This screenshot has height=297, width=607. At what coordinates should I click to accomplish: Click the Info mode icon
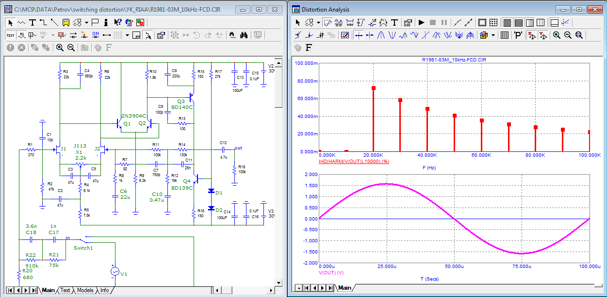106,22
